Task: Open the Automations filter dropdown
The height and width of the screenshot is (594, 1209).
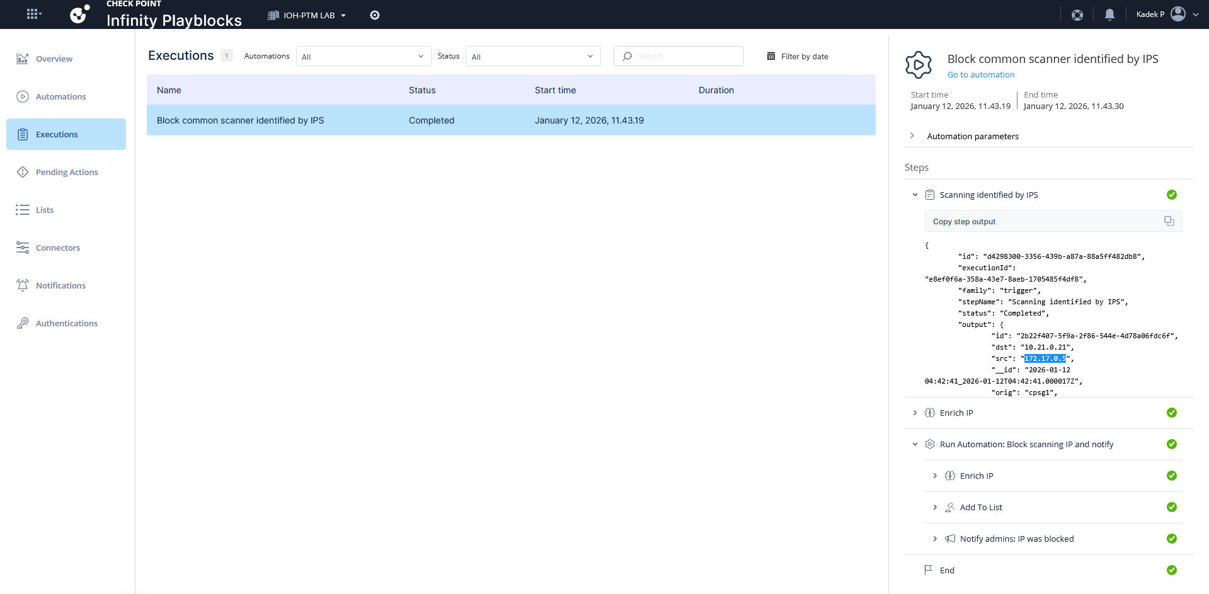Action: [363, 56]
